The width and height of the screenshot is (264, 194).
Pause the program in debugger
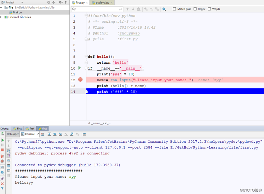(2, 145)
